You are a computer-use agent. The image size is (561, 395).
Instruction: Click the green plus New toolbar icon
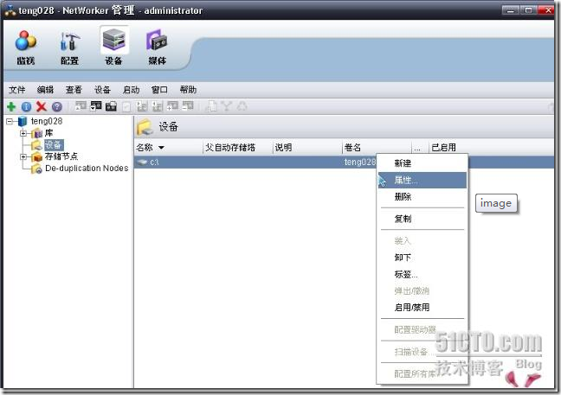[11, 106]
